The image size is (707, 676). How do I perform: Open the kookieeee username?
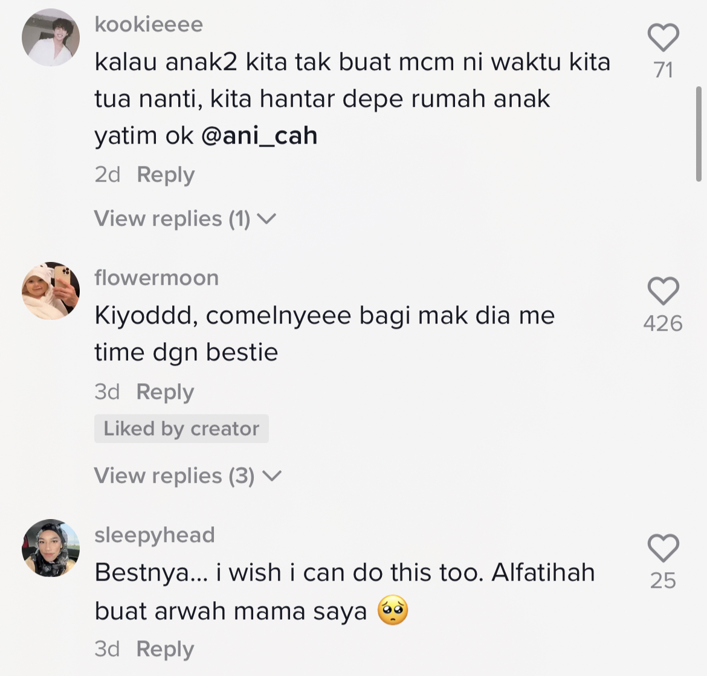(149, 24)
